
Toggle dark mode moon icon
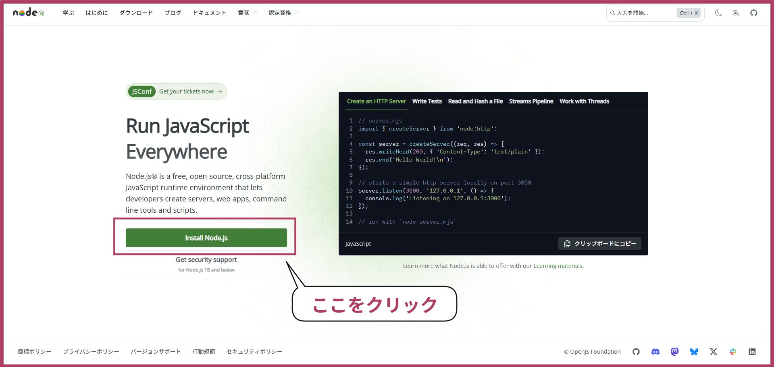[x=718, y=13]
